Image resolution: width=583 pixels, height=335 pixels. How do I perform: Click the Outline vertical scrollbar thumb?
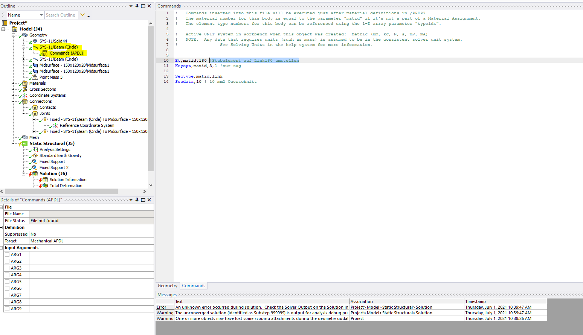(x=151, y=98)
